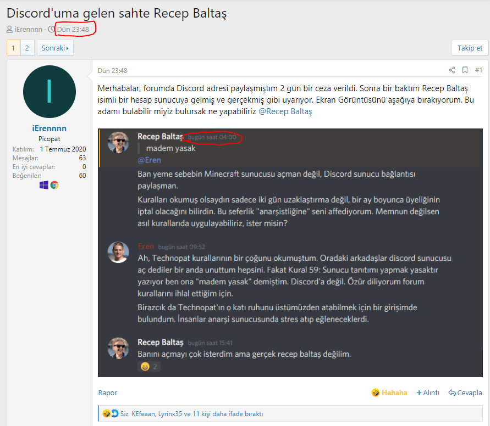This screenshot has width=490, height=426.
Task: Click the Sonraki next-page button
Action: [x=55, y=48]
